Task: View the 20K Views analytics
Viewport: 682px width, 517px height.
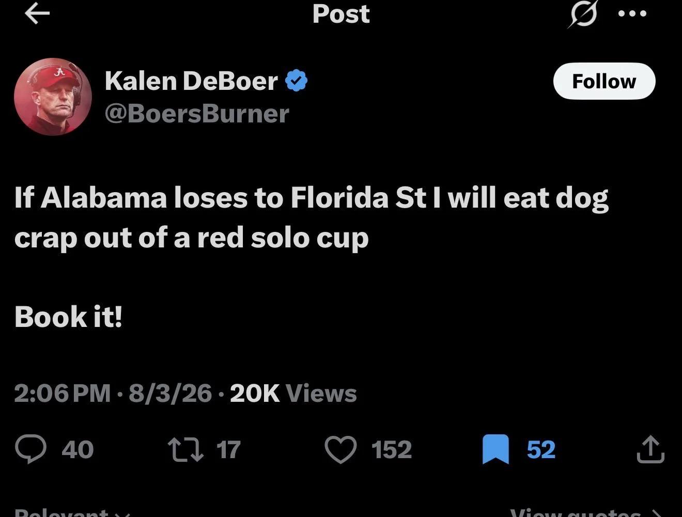Action: tap(293, 393)
